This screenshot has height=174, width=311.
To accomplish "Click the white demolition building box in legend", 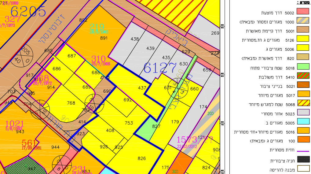I will pos(303,169).
